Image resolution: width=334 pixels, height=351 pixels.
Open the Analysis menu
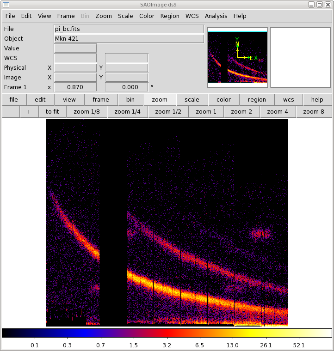pos(216,16)
